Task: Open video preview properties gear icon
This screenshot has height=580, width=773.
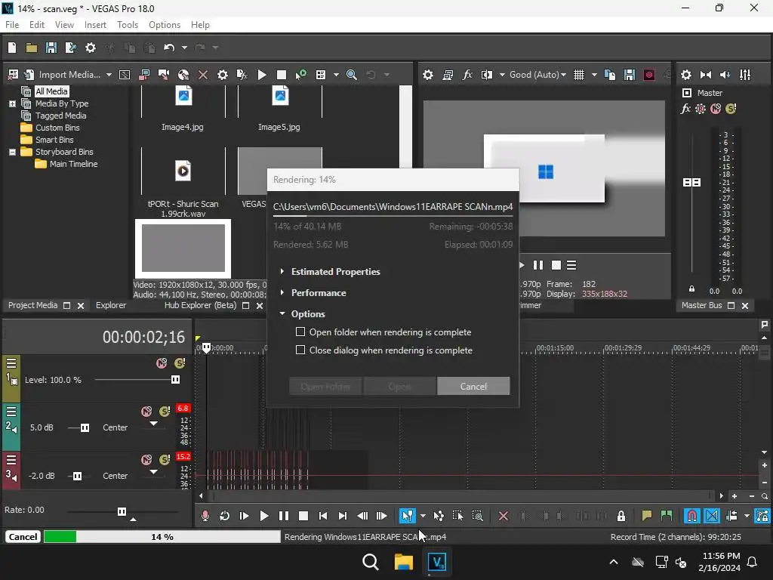Action: click(x=427, y=75)
